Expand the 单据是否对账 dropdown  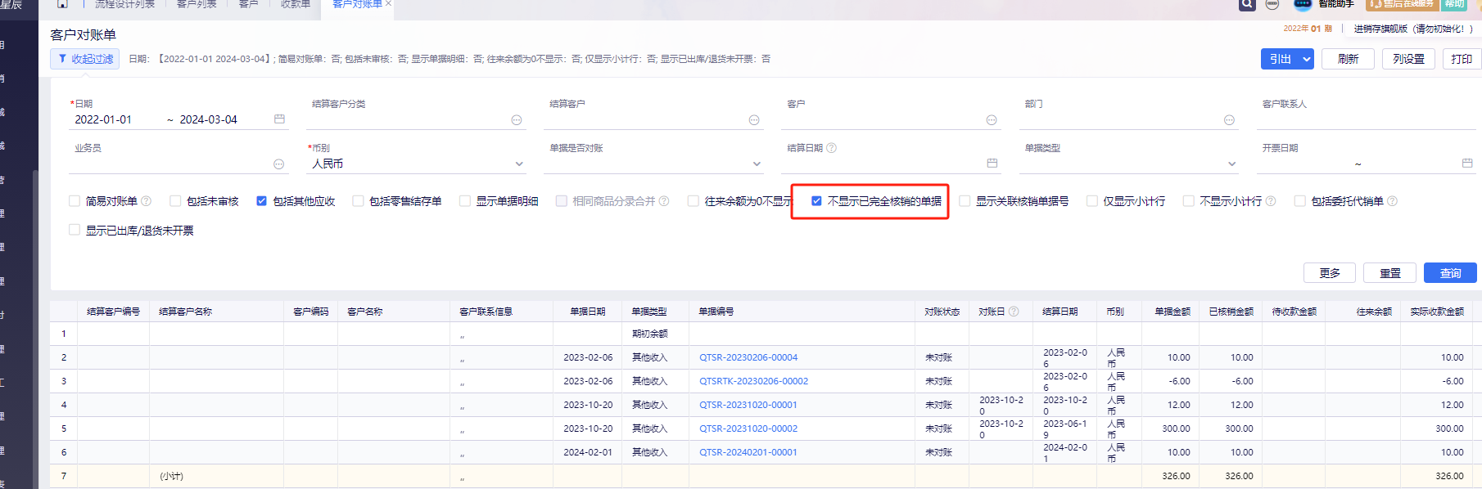coord(757,164)
